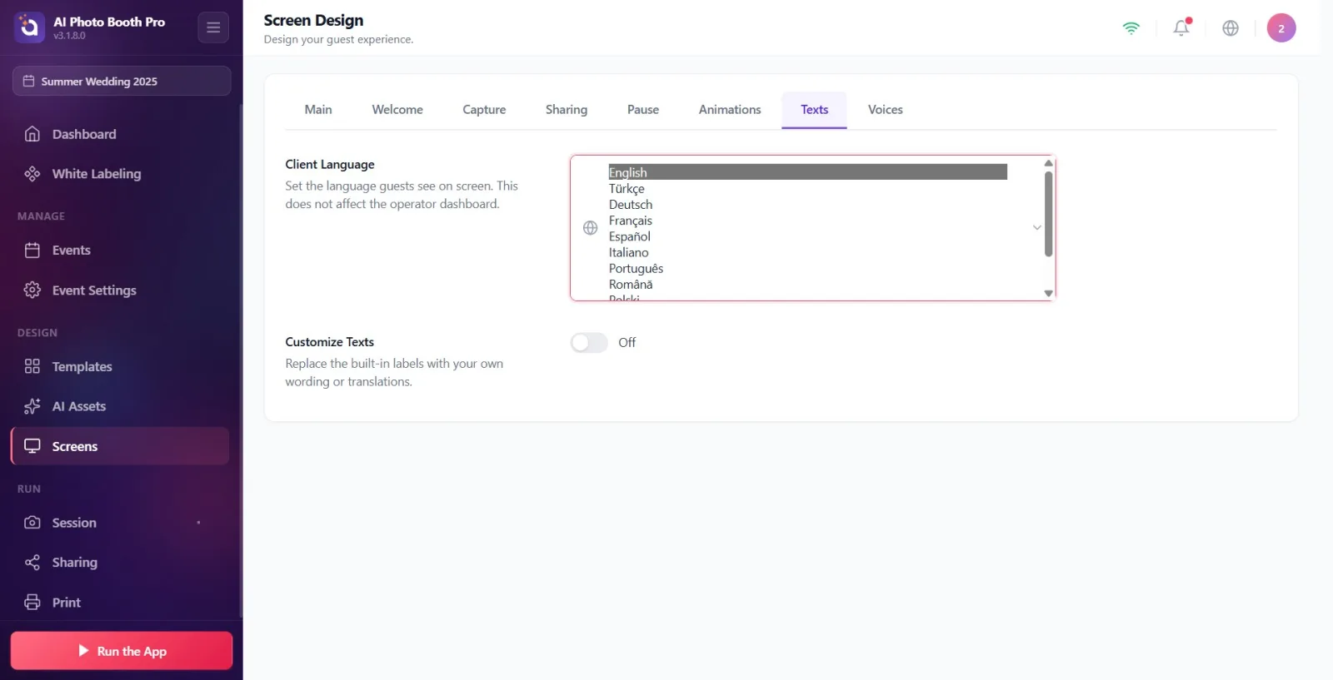Launch with the Run the App button
This screenshot has height=680, width=1333.
click(122, 651)
